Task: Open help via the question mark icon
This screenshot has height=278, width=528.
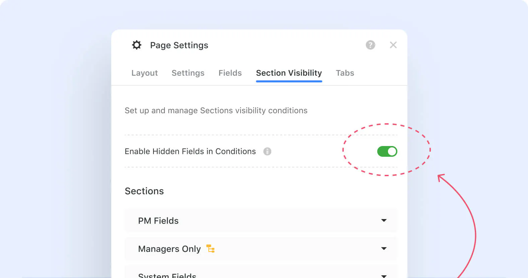Action: [x=370, y=45]
